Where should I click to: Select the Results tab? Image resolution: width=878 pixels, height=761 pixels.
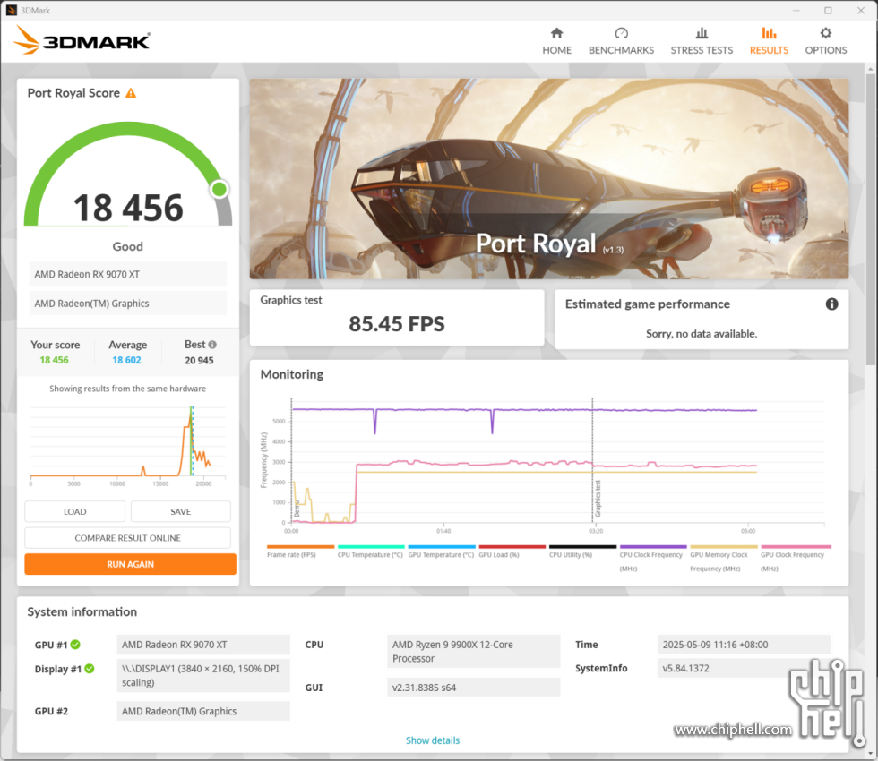(769, 41)
